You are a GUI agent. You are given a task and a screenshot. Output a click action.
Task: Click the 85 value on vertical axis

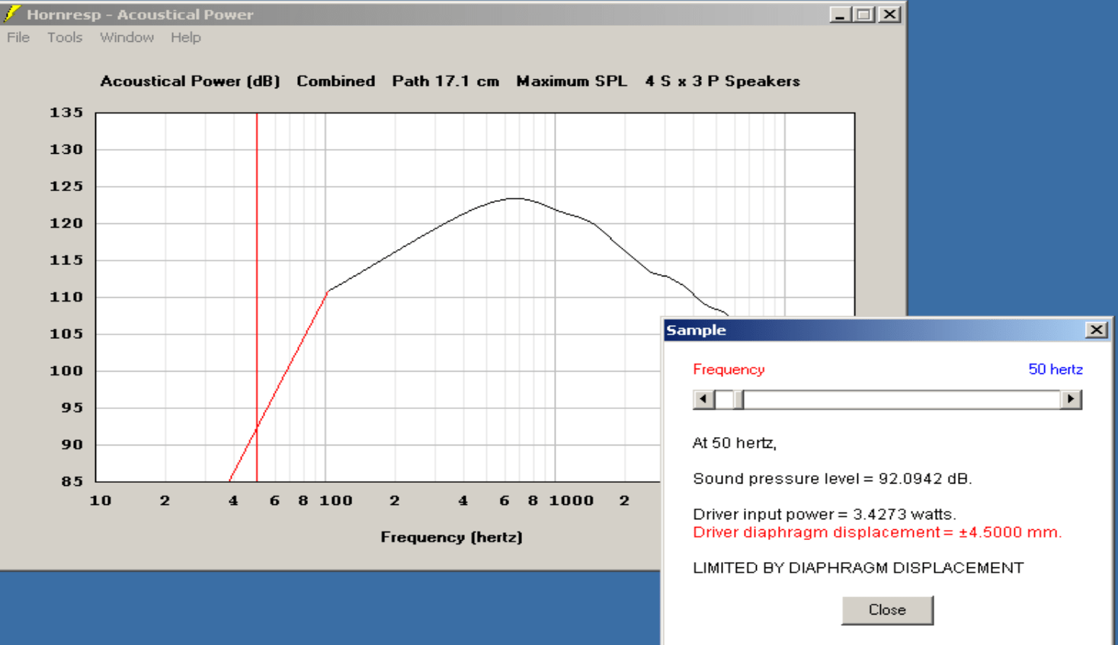[72, 481]
